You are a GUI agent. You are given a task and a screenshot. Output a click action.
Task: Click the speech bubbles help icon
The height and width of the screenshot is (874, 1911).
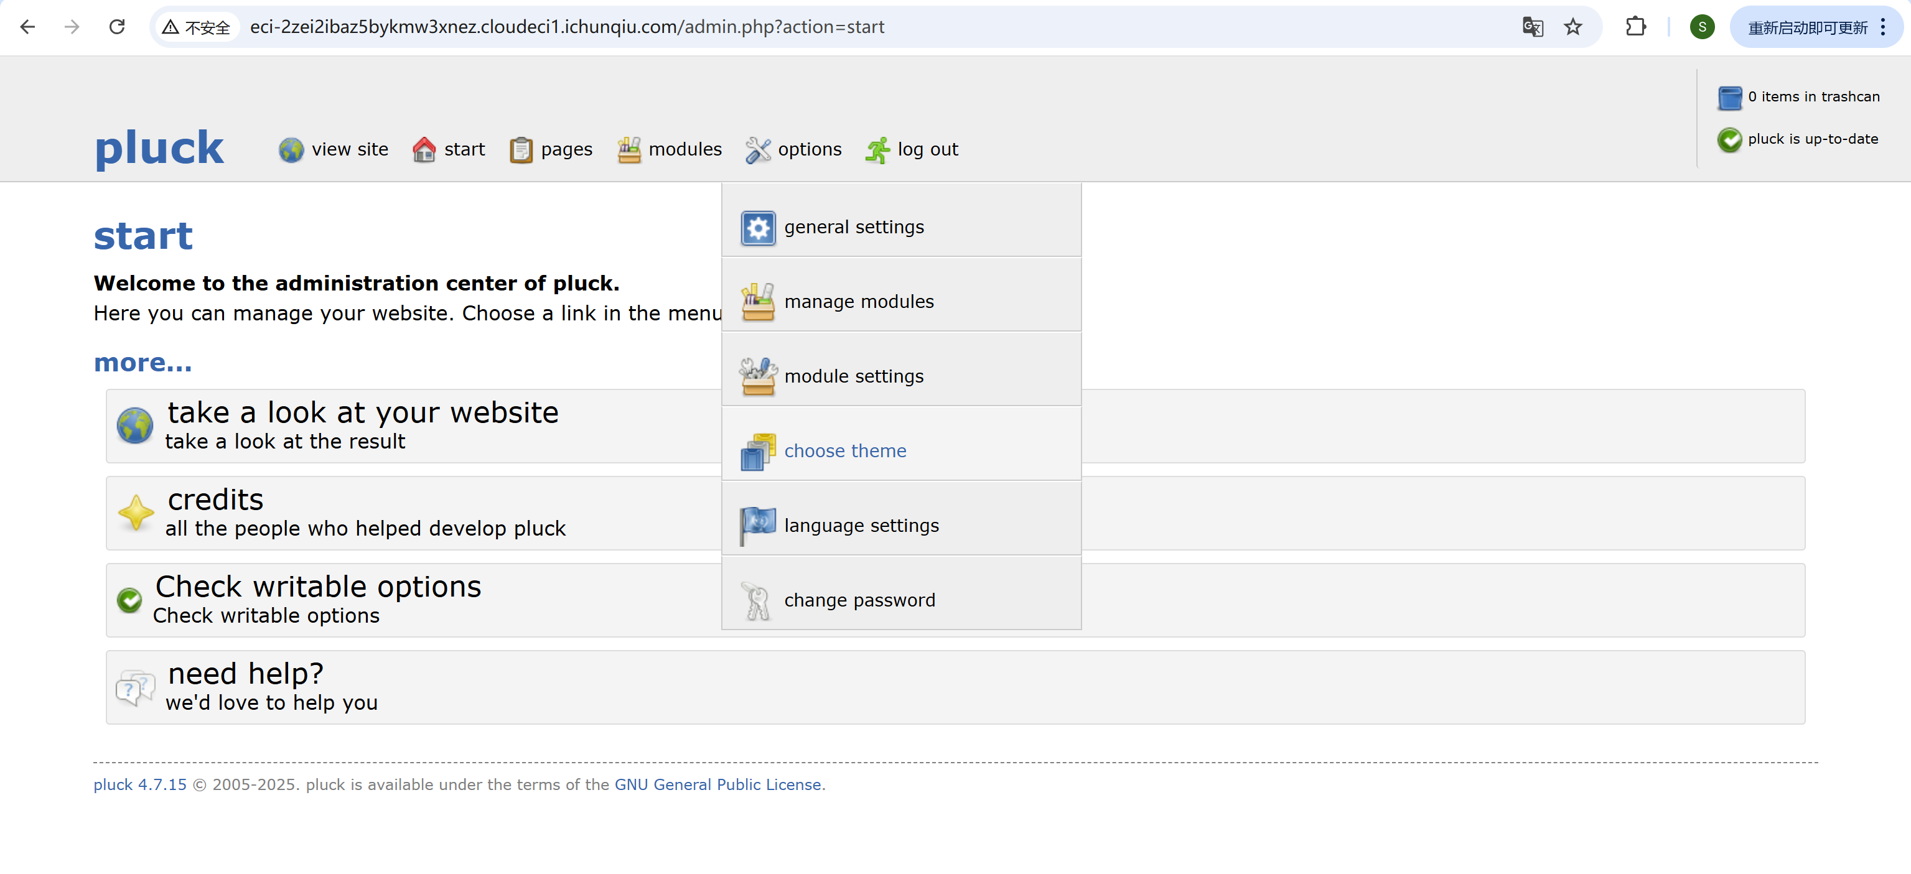[x=135, y=688]
